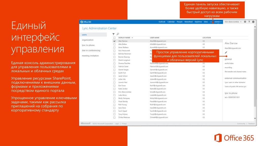This screenshot has width=260, height=146.
Task: Select meeting invitation in sidebar
Action: (90, 56)
